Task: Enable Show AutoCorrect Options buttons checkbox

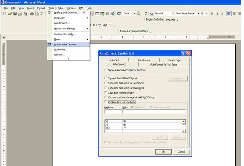Action: tap(106, 70)
